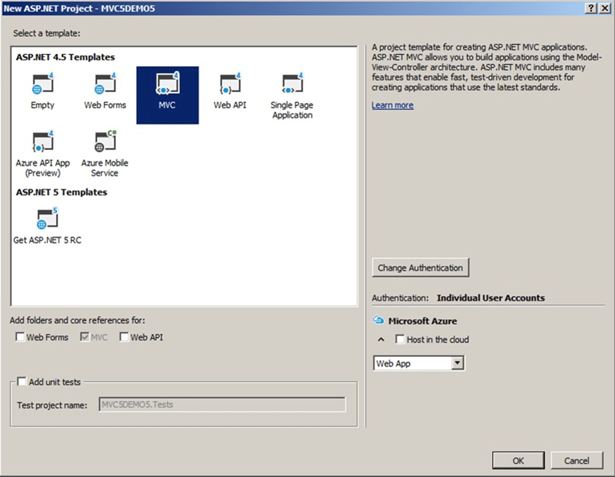Screen dimensions: 615x477
Task: Choose the Azure API App (Preview) template
Action: tap(42, 143)
